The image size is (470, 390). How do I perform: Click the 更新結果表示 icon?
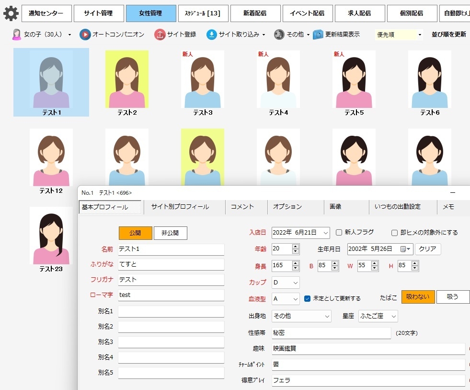point(318,35)
